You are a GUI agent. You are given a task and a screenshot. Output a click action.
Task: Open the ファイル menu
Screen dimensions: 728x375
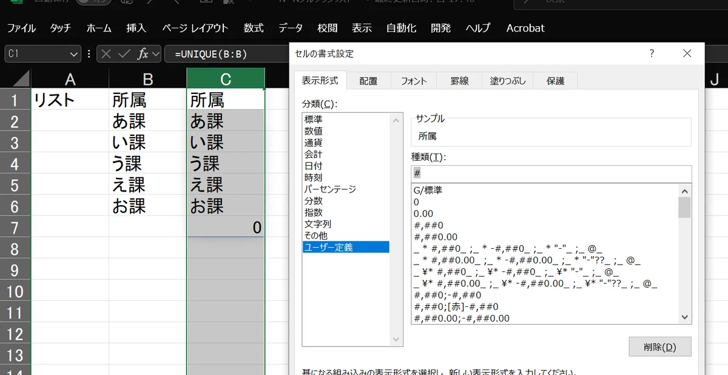coord(21,28)
